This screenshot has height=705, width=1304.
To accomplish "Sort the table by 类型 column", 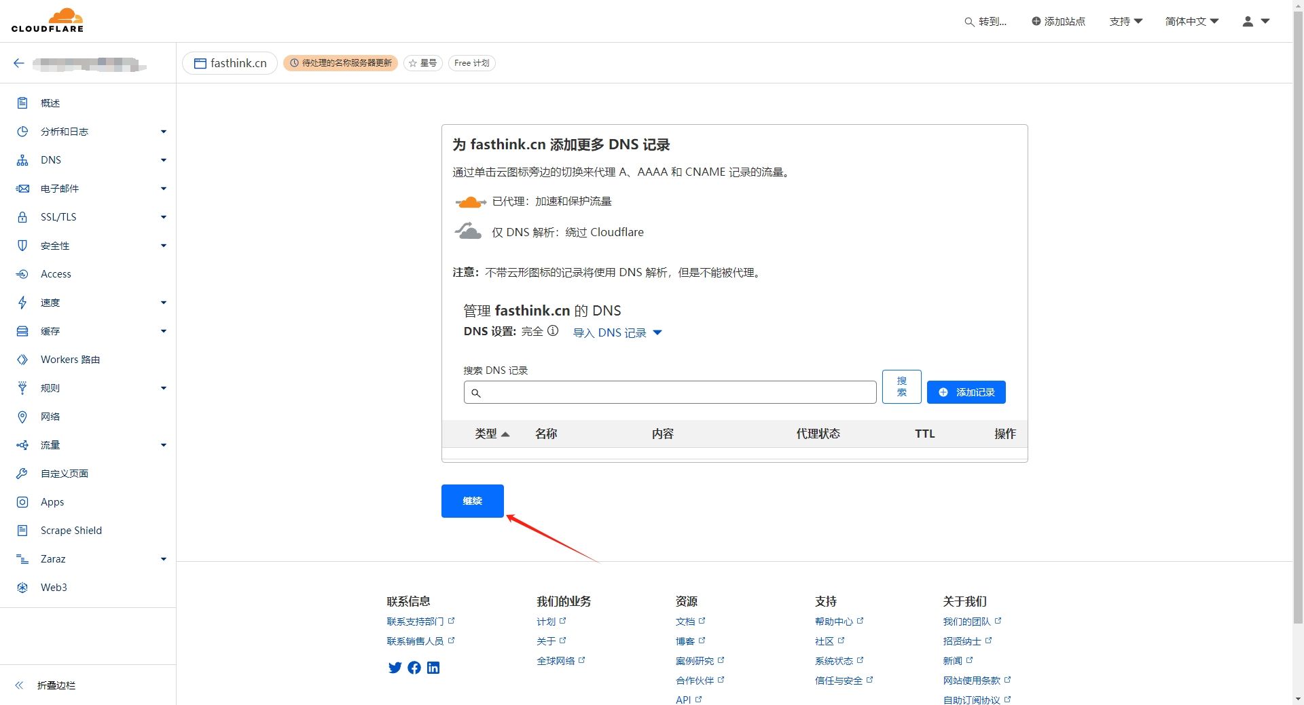I will point(492,434).
